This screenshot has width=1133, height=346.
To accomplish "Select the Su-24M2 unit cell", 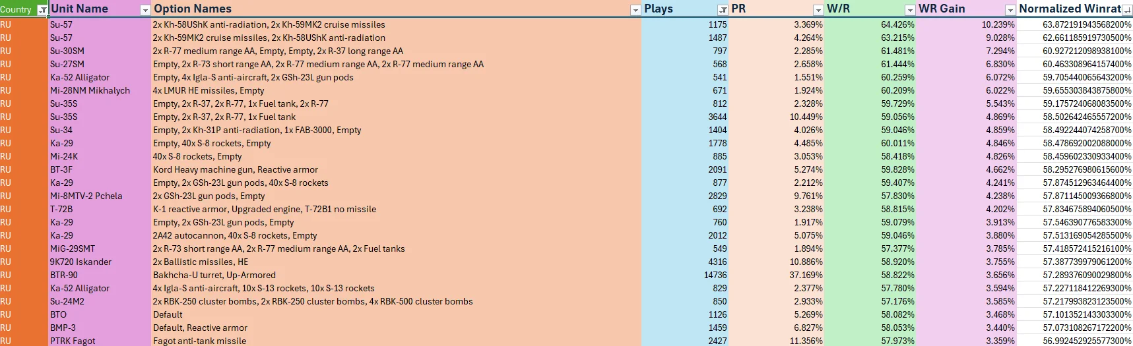I will [100, 301].
